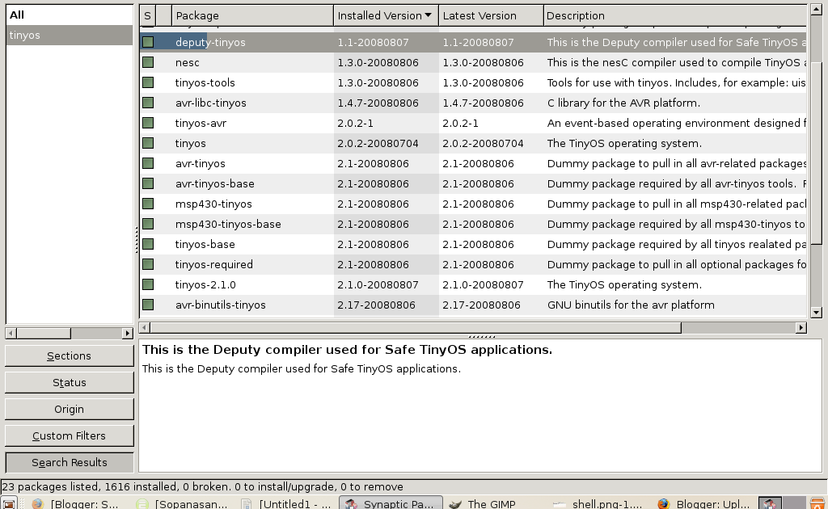
Task: Click left arrow of package list horizontal scrollbar
Action: pyautogui.click(x=144, y=327)
